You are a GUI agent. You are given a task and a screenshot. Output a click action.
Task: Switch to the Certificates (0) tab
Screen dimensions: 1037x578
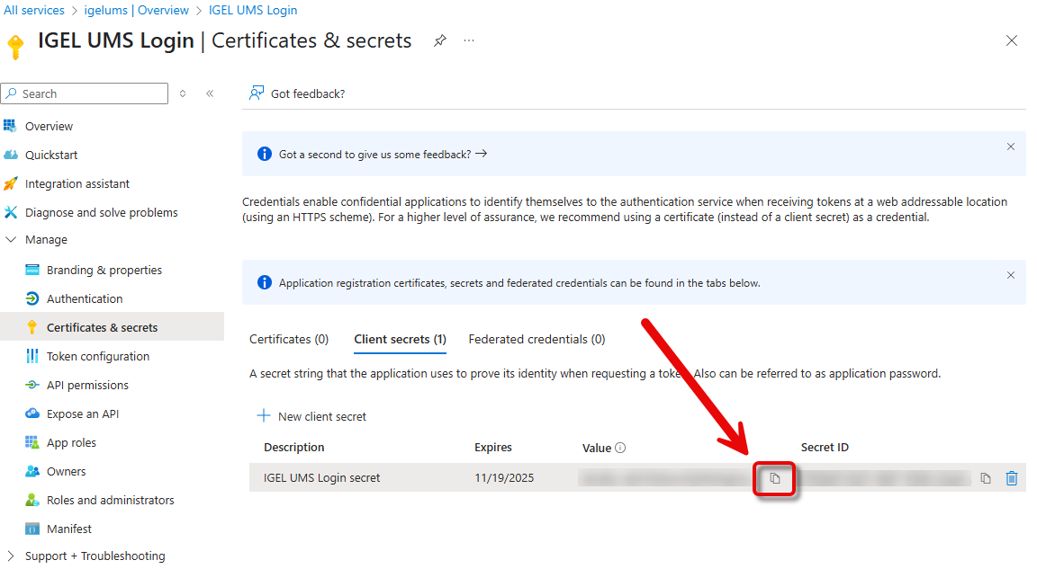[x=289, y=340]
